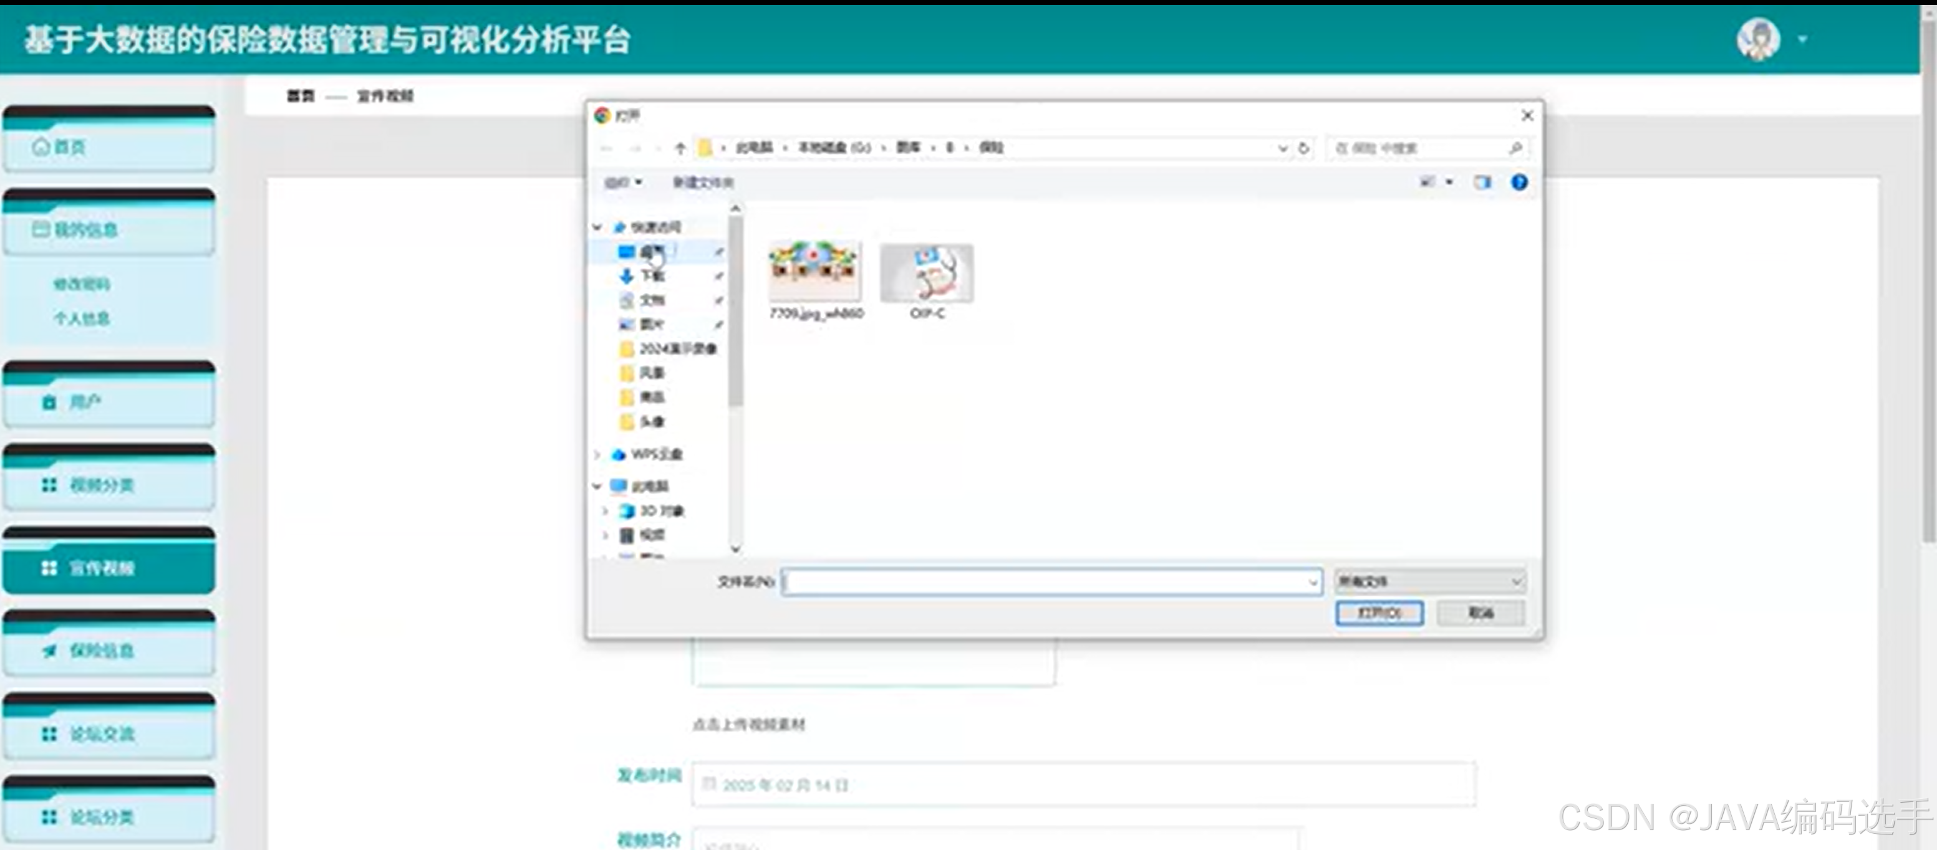
Task: Click the 宣传视频 breadcrumb label
Action: tap(384, 95)
